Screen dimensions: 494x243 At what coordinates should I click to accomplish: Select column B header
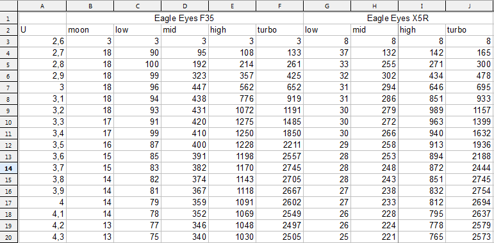coord(90,6)
